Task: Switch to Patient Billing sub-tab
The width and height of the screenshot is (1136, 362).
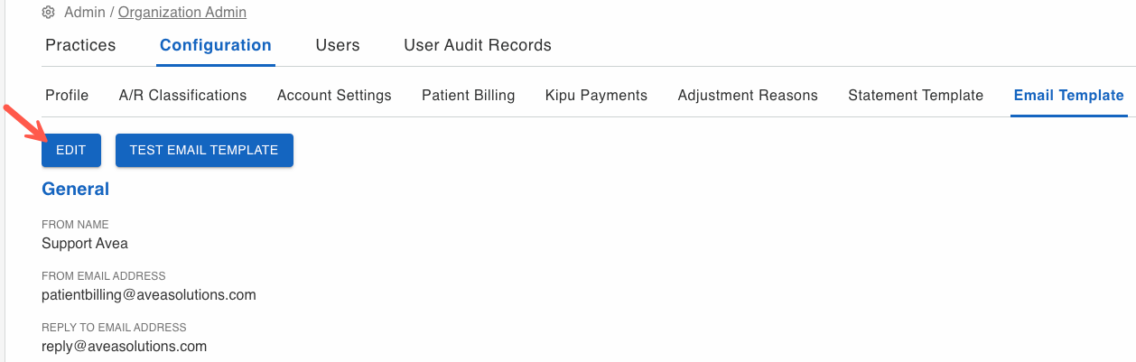Action: (x=469, y=95)
